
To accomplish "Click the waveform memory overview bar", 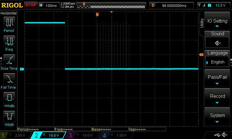I will coord(111,6).
